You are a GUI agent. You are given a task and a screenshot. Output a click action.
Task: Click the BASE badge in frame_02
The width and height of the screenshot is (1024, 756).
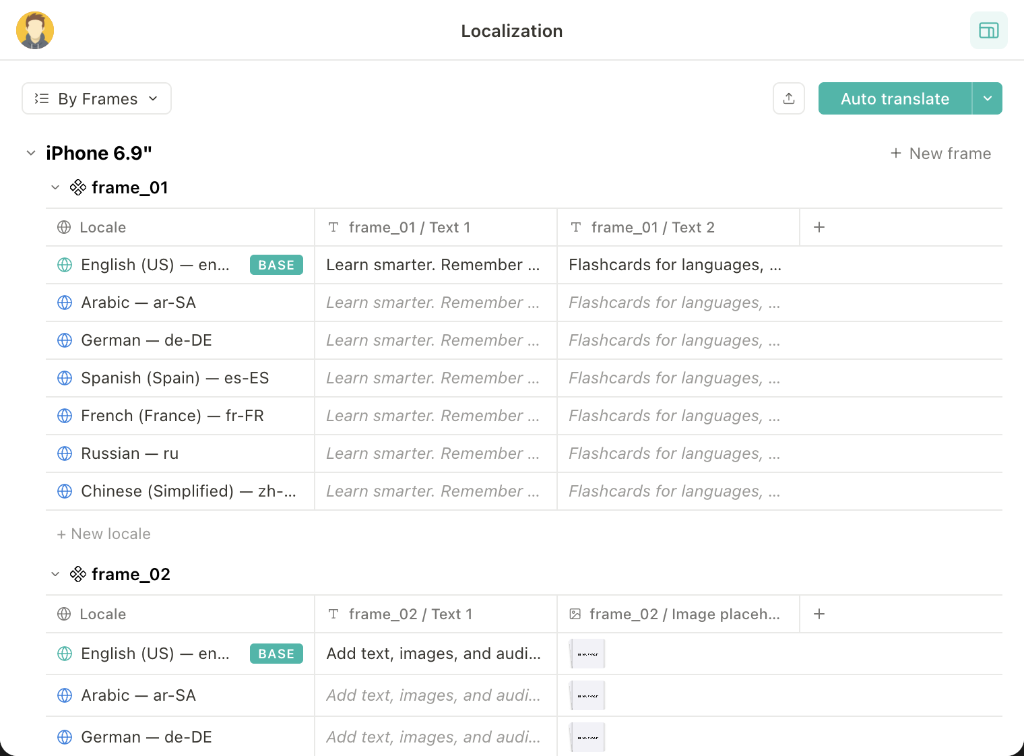pyautogui.click(x=276, y=654)
